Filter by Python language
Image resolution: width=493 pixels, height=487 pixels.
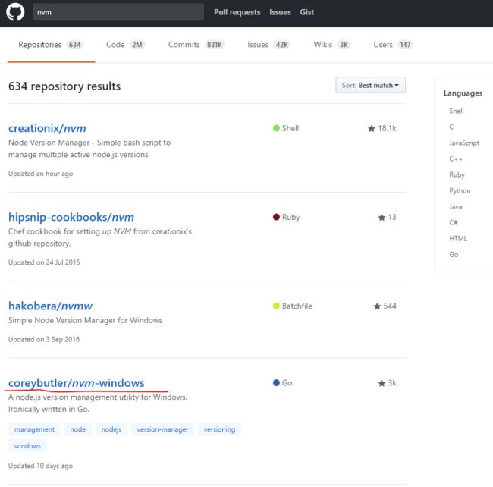(x=460, y=191)
